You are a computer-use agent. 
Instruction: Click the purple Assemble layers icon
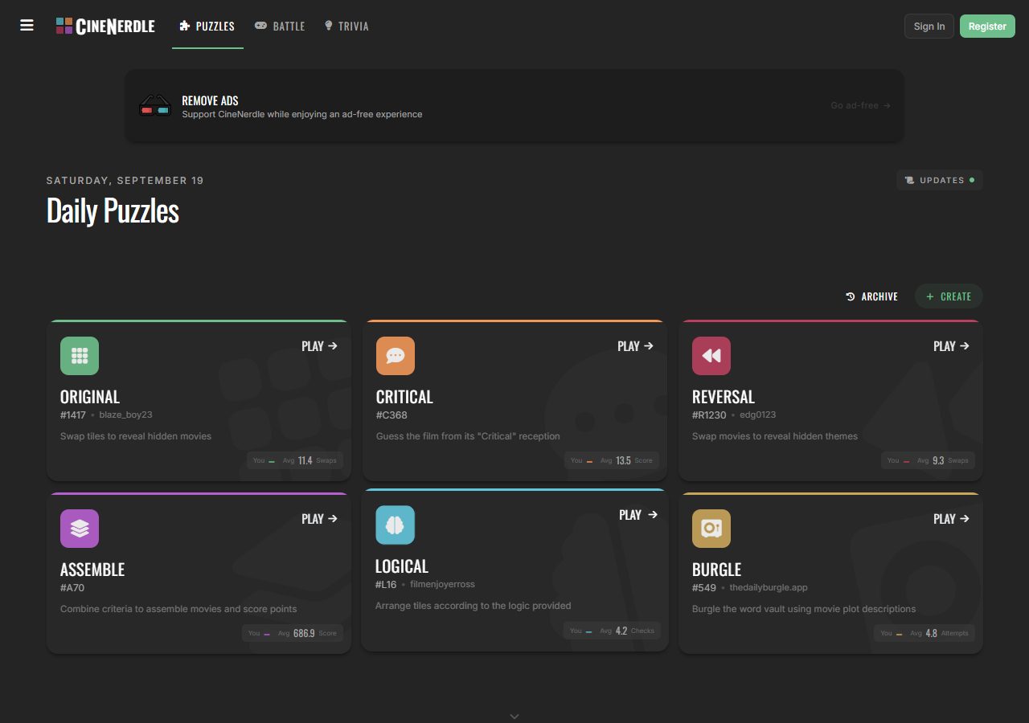pos(80,529)
